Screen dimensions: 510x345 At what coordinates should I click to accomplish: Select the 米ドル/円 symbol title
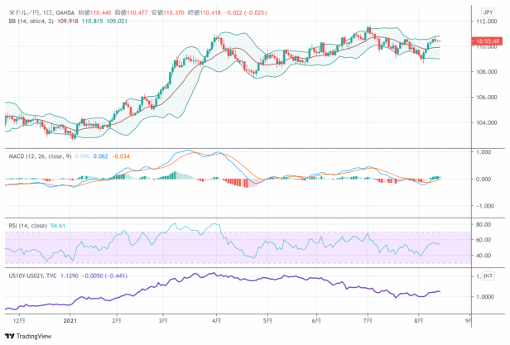22,12
